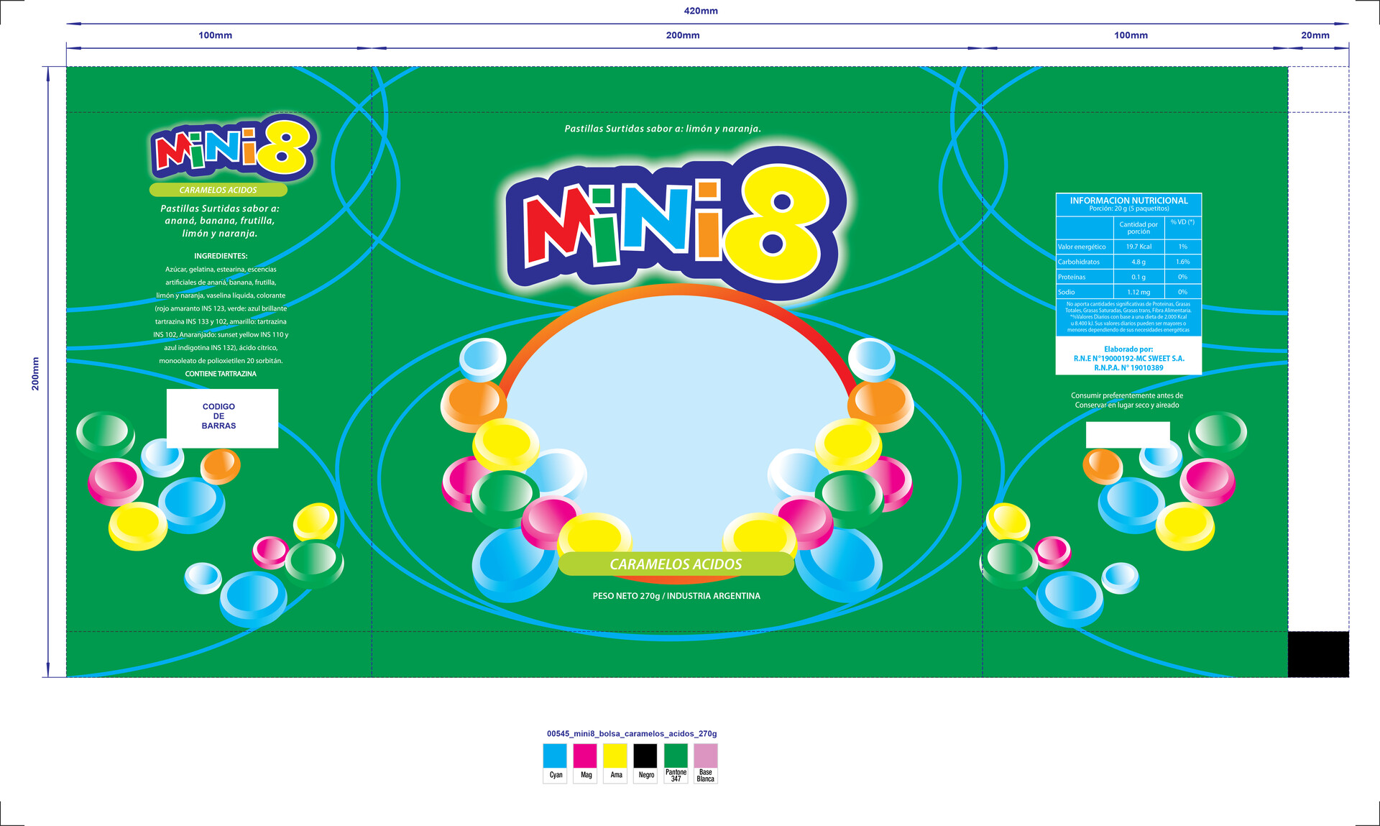Click the Consumir preferentemente antes de text

[1127, 395]
